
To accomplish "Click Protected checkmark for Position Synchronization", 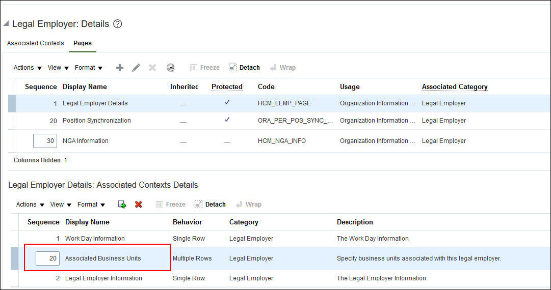I will click(227, 120).
